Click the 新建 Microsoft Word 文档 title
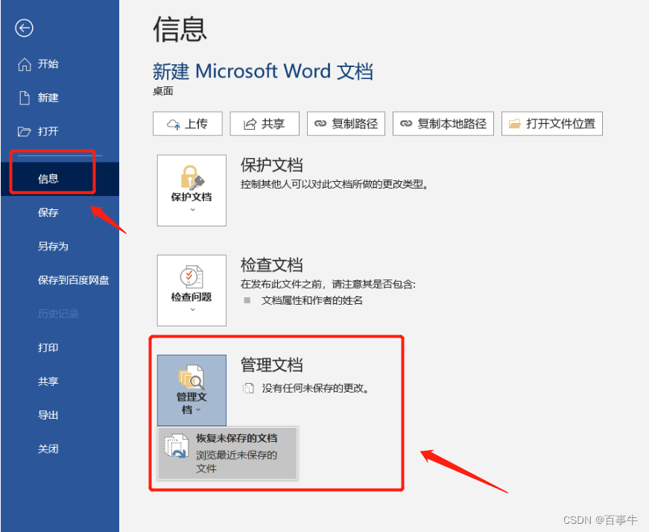 tap(263, 71)
